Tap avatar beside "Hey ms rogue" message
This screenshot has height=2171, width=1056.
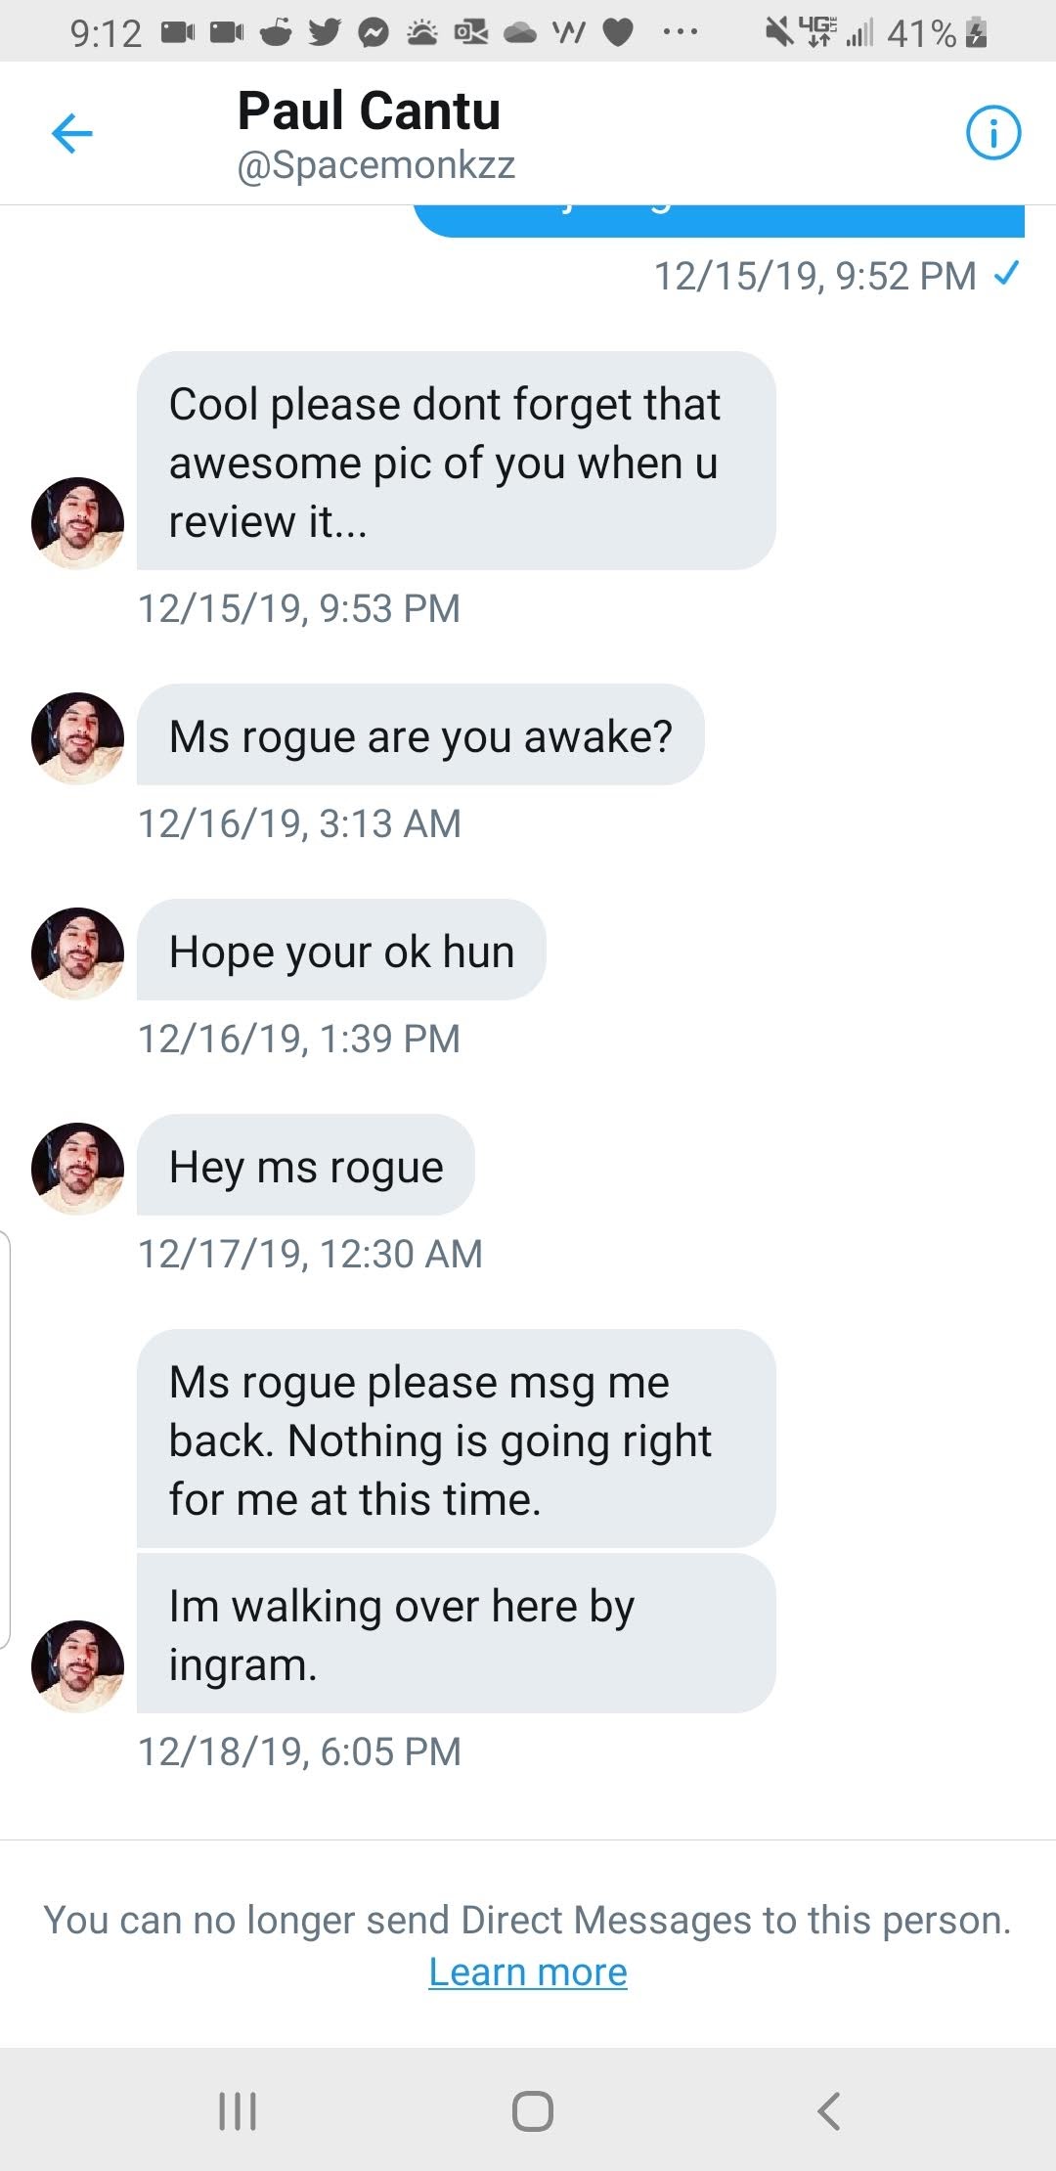[x=78, y=1169]
